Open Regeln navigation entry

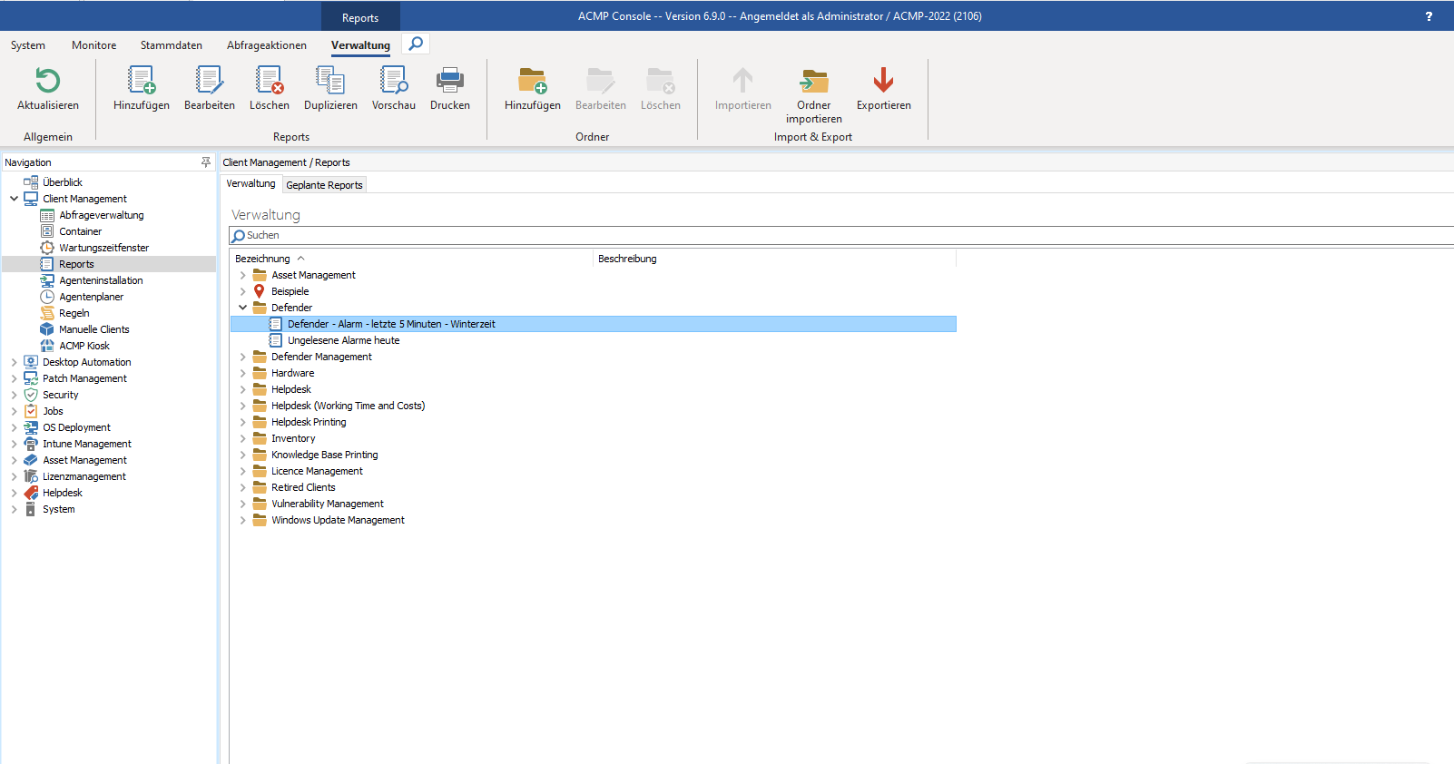coord(74,313)
